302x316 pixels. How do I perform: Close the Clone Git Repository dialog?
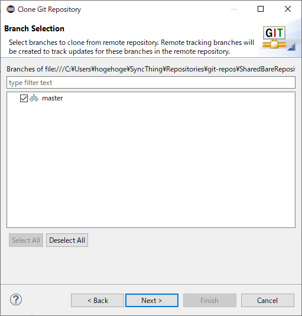click(288, 9)
